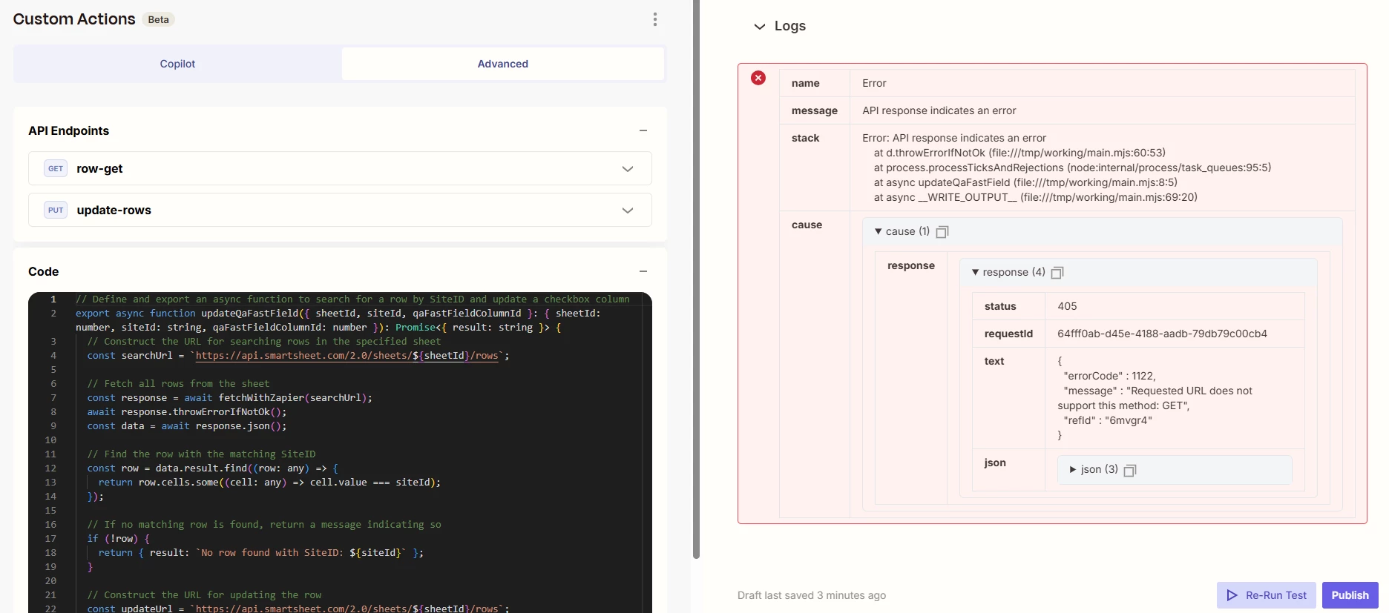Open the updateUrl smartsheet link on line 22
This screenshot has height=613, width=1389.
pyautogui.click(x=347, y=609)
